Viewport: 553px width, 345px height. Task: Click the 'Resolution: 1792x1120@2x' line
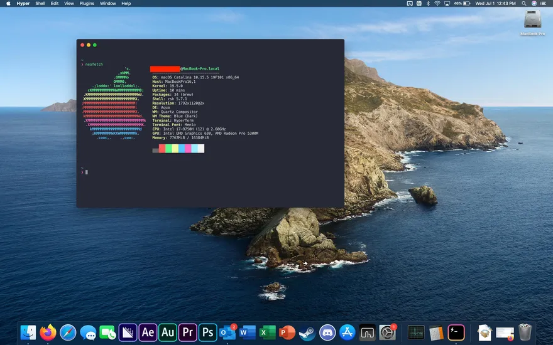[178, 103]
